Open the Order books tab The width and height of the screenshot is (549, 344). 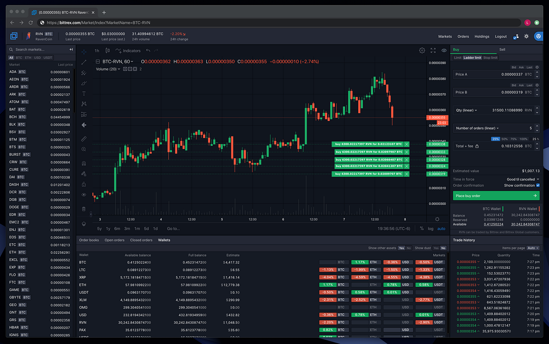[89, 240]
